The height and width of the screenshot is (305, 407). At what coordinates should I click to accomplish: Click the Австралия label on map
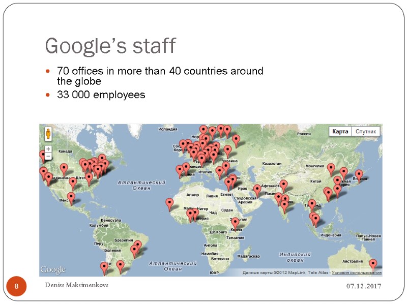point(352,261)
